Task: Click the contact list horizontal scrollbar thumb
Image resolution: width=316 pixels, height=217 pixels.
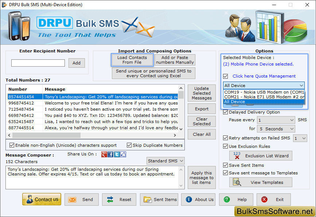Action: (x=46, y=135)
